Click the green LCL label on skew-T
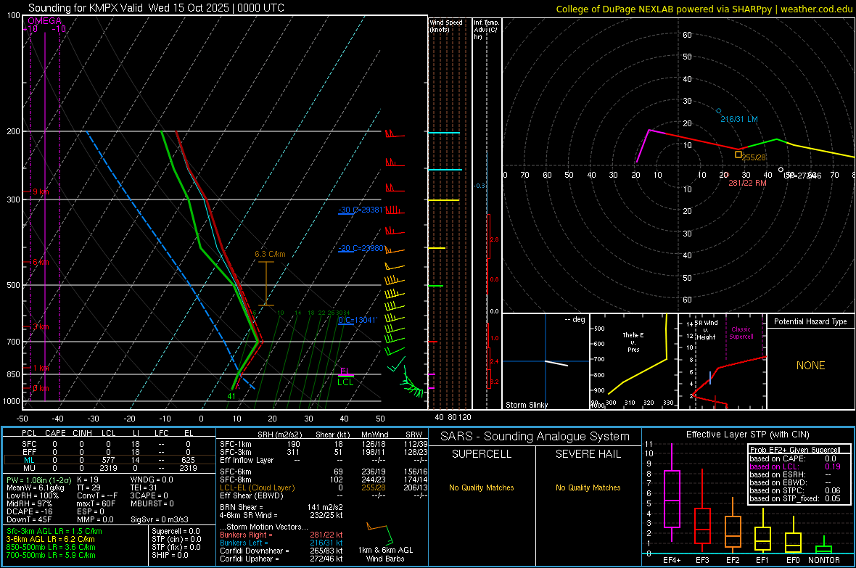 [345, 382]
